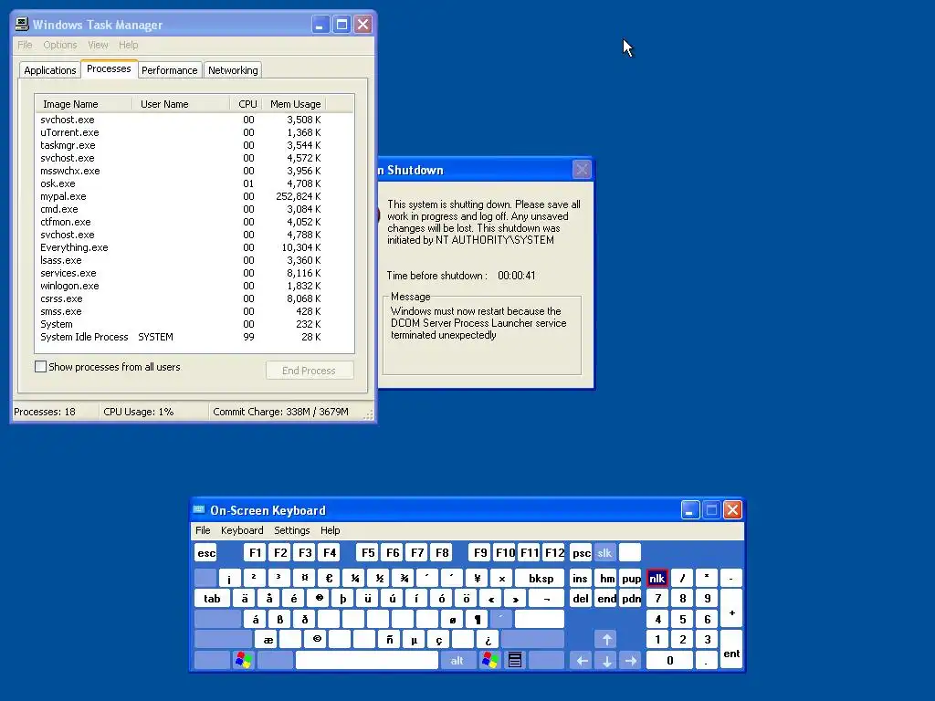Viewport: 935px width, 701px height.
Task: Click the psc print screen key
Action: [582, 552]
